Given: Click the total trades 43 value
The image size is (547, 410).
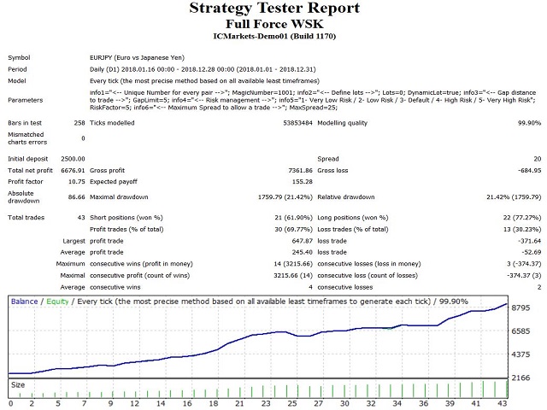Looking at the screenshot, I should [79, 219].
